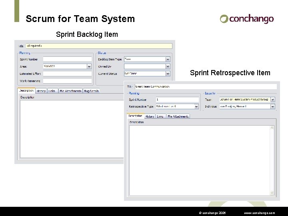Click the Work Remaining input field
Image resolution: width=288 pixels, height=216 pixels.
tap(67, 81)
